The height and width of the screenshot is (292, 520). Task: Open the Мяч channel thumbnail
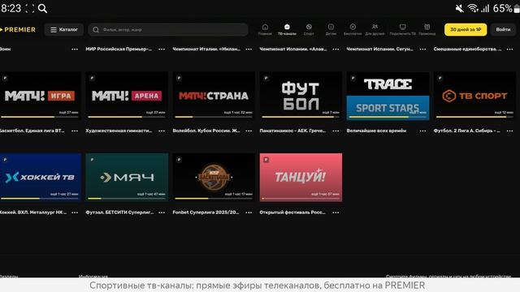(x=127, y=177)
